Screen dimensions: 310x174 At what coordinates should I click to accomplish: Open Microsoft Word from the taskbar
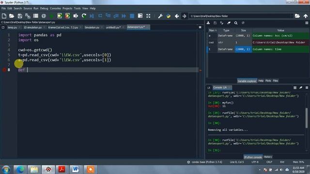coord(76,169)
